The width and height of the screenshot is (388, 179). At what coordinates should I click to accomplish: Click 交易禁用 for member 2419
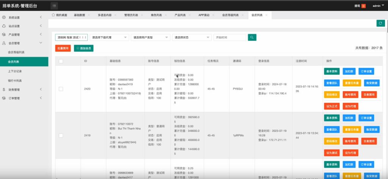(369, 141)
